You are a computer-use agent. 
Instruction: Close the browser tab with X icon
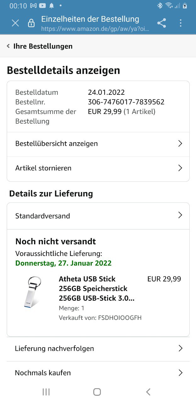(15, 23)
